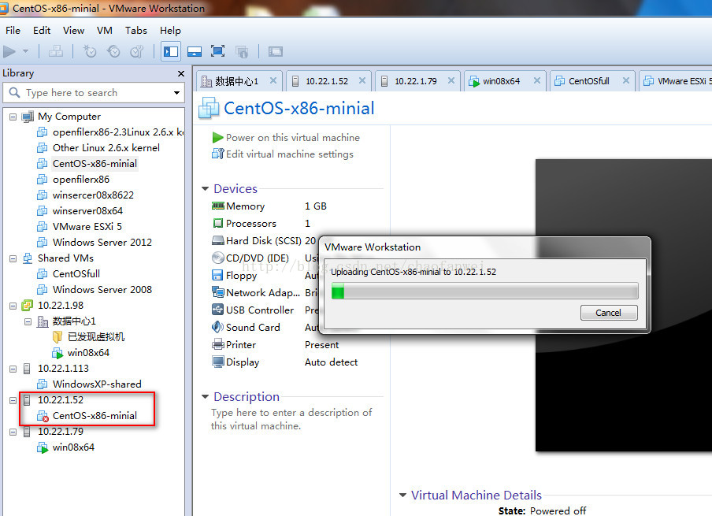Select winsercer08x8622 VM in Library

click(x=85, y=195)
